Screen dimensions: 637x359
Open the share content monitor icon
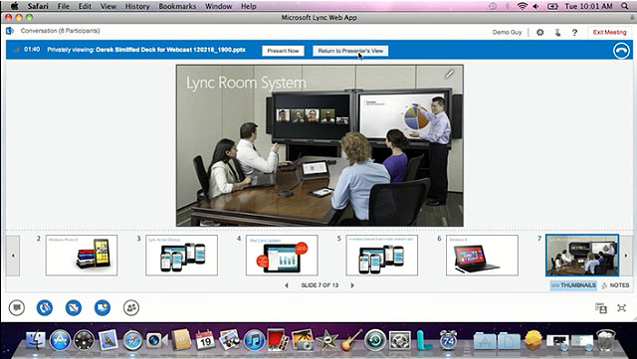[x=103, y=308]
